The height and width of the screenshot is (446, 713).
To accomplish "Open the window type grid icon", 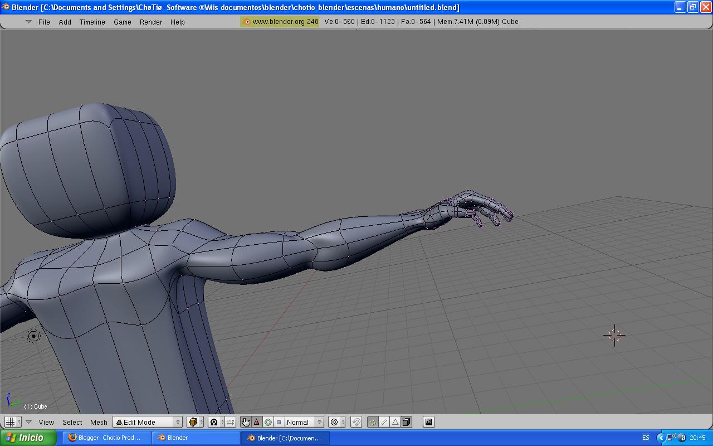I will pos(12,422).
